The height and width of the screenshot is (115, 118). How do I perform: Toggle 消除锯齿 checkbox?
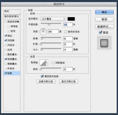click(53, 63)
